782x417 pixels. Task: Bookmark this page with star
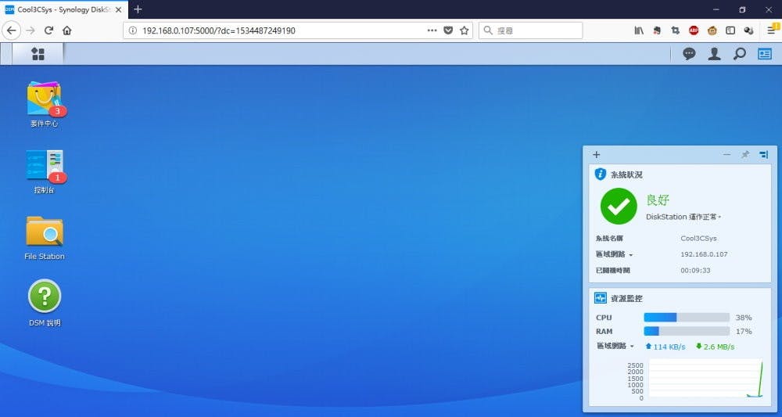[465, 31]
